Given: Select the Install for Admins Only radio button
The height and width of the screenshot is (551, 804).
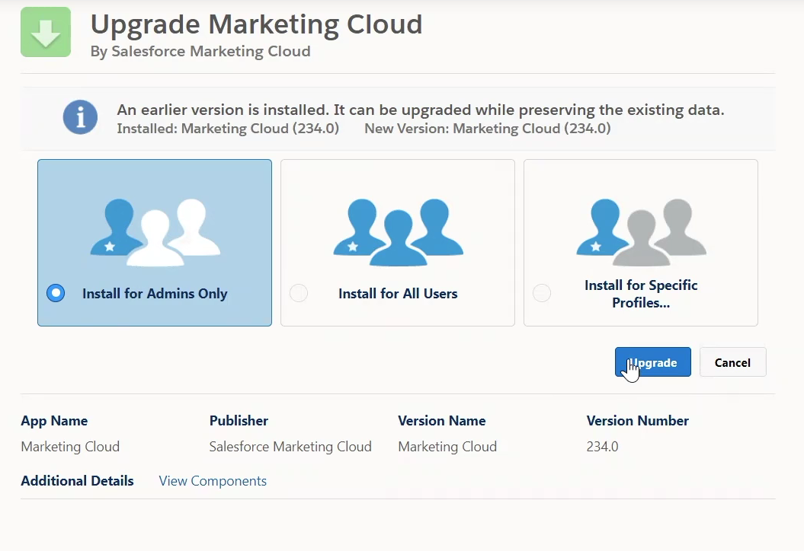Looking at the screenshot, I should [x=56, y=293].
